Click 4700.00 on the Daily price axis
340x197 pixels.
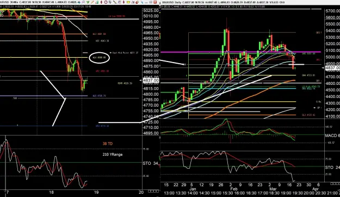point(333,77)
